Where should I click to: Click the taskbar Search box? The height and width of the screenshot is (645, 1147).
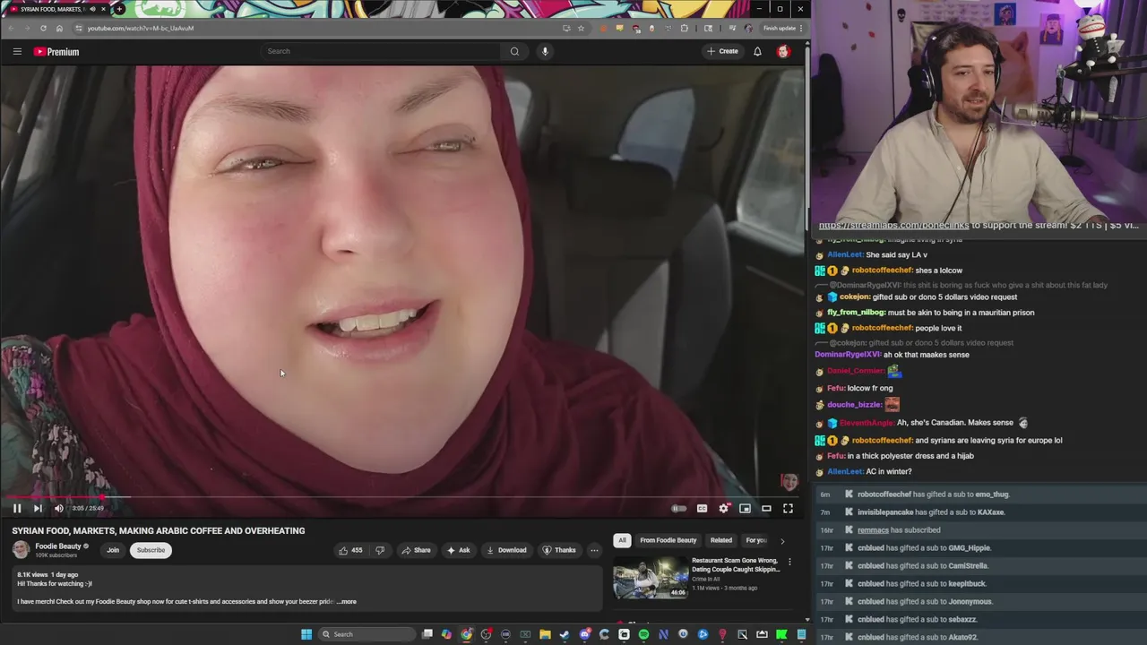pyautogui.click(x=367, y=634)
